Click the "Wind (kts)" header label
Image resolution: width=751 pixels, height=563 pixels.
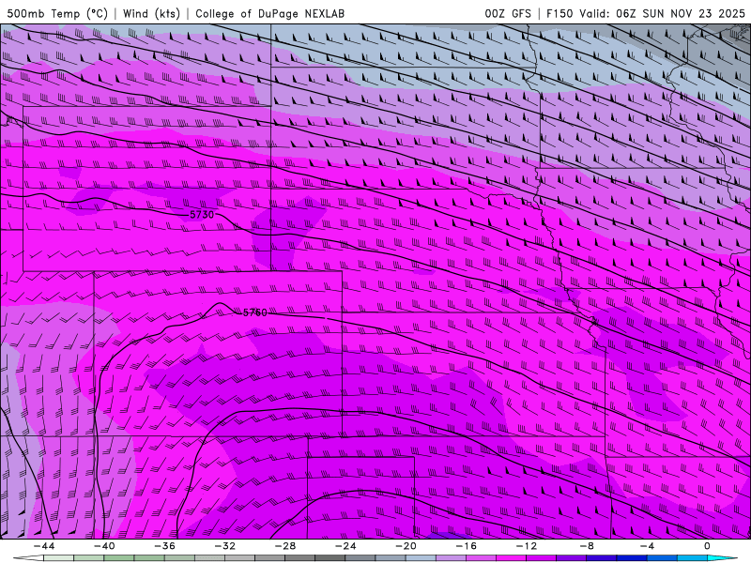pyautogui.click(x=151, y=13)
